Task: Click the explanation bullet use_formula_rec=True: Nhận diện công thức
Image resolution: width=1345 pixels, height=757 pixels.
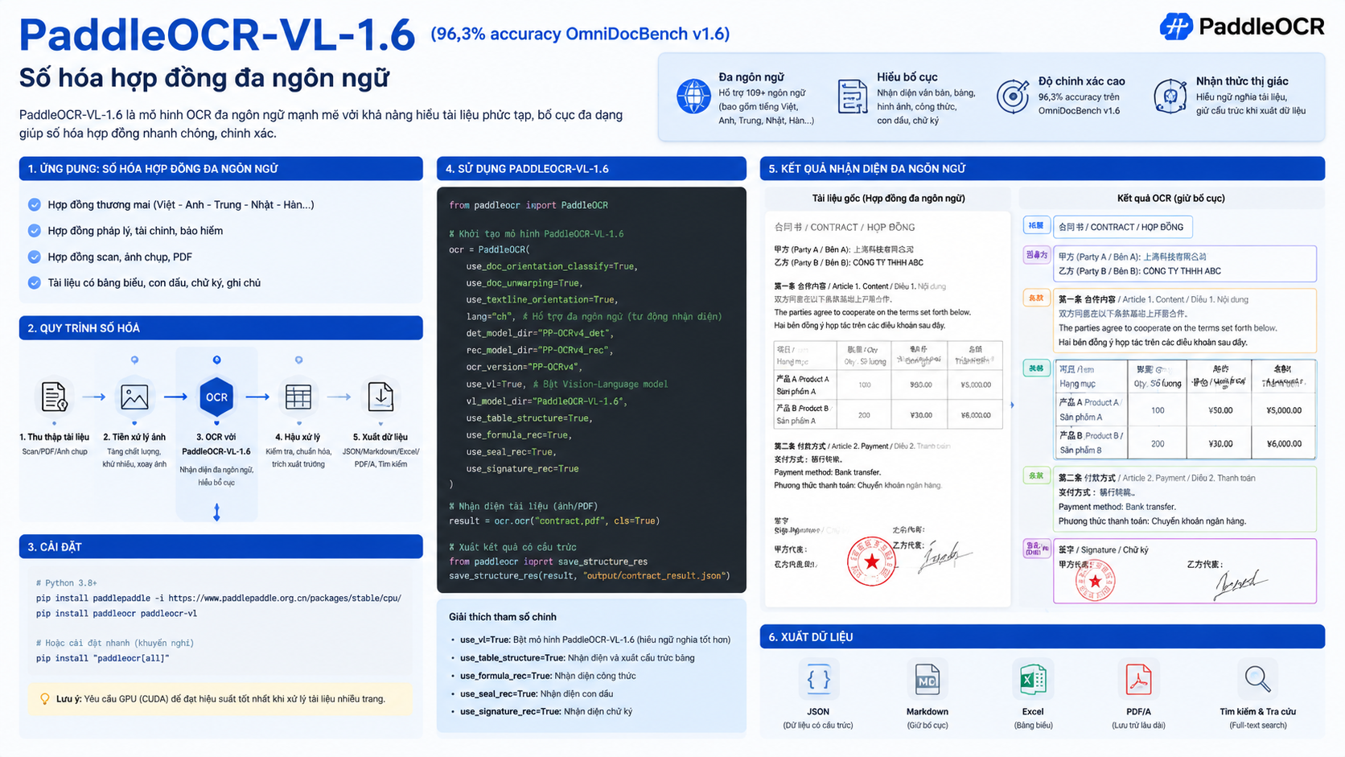Action: (x=548, y=677)
